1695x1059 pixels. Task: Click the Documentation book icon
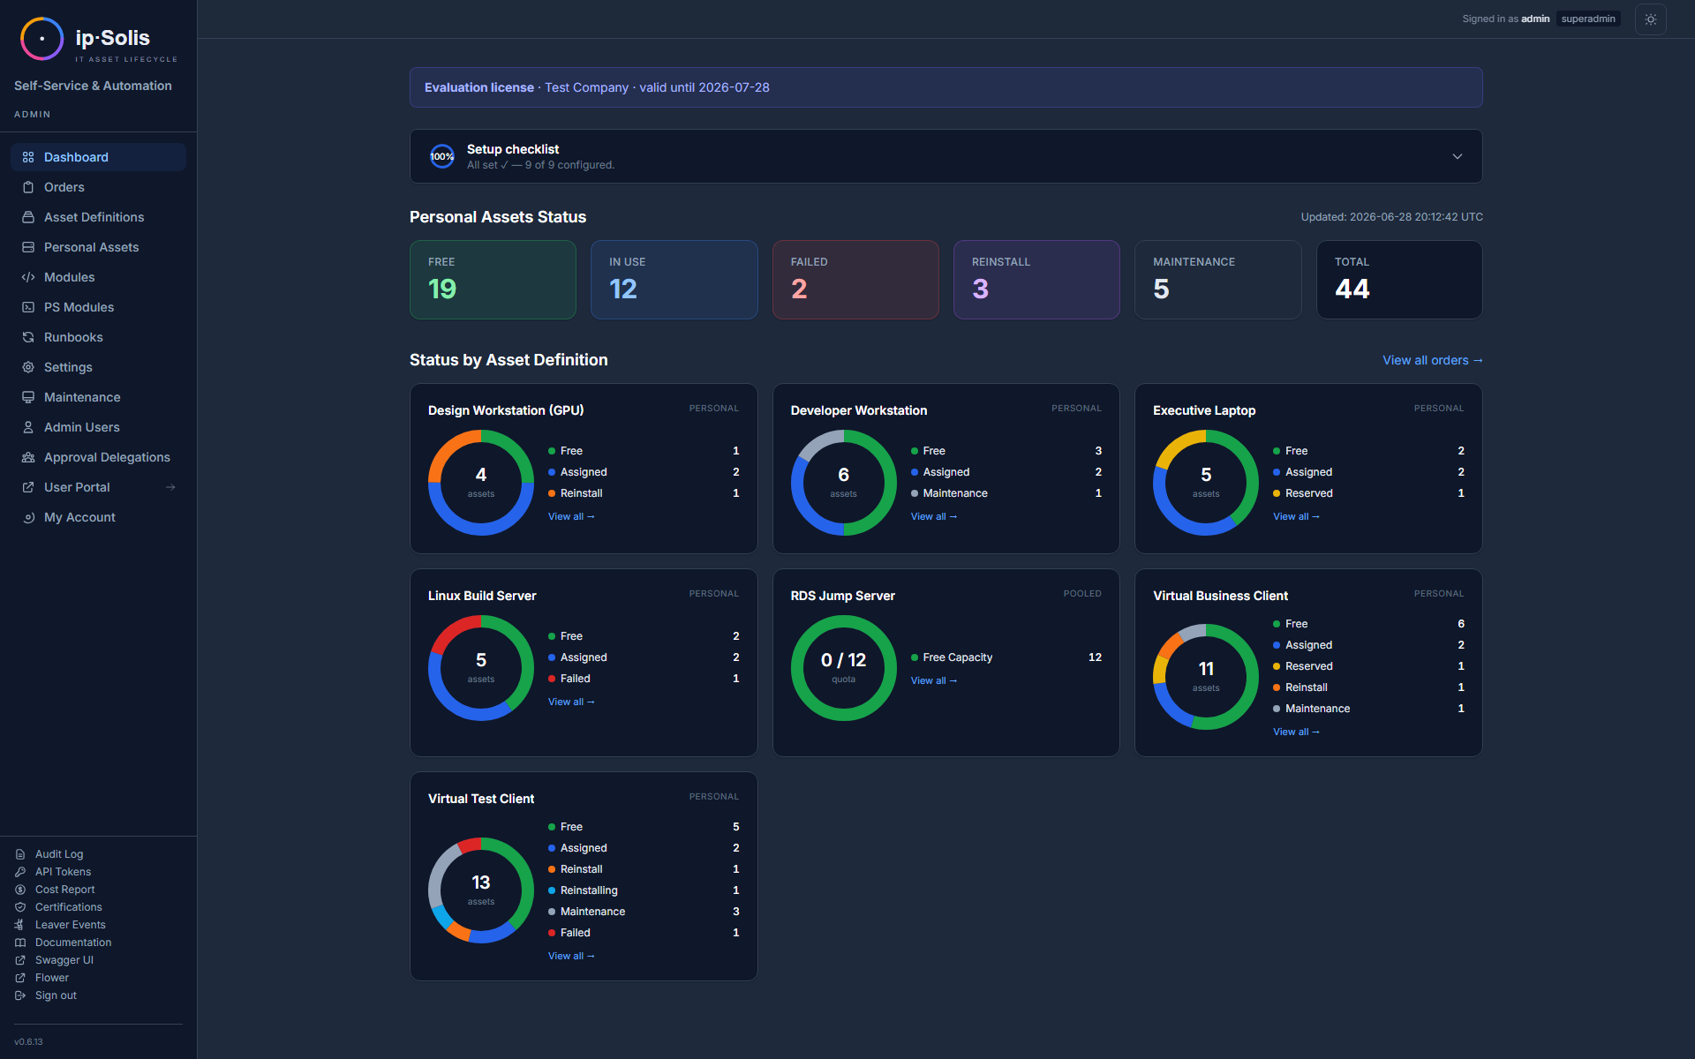click(20, 943)
